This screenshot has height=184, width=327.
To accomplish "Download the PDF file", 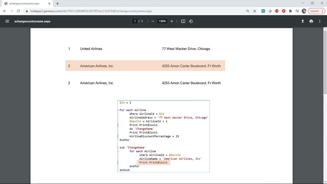I will [x=303, y=21].
